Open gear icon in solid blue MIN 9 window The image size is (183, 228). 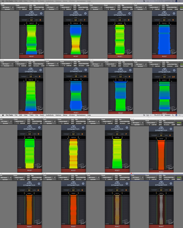(x=174, y=13)
